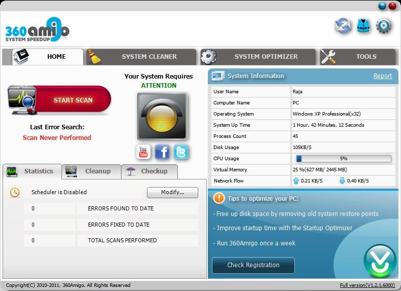Click the Cleanup tab monitor icon
This screenshot has height=291, width=401.
[71, 171]
